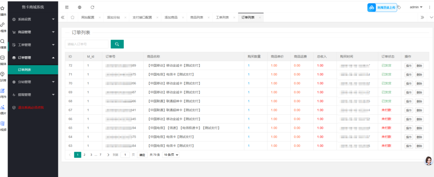Expand the 商品管理 sidebar menu
The height and width of the screenshot is (177, 434).
[x=33, y=32]
